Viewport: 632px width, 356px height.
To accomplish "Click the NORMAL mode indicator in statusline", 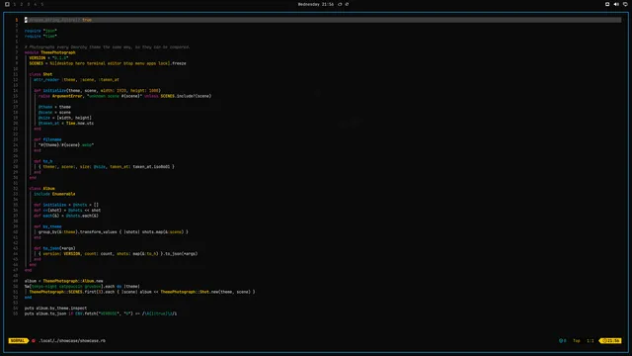I will [x=18, y=340].
